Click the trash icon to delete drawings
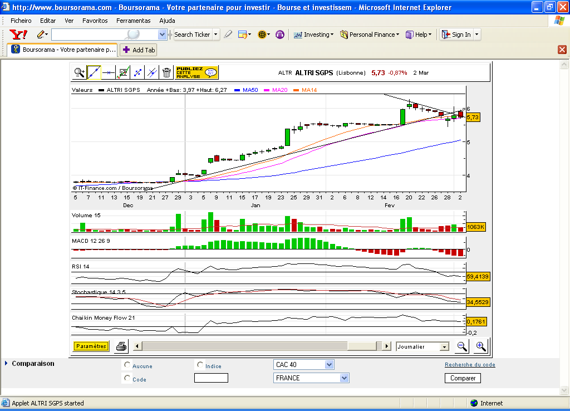Image resolution: width=570 pixels, height=411 pixels. [x=166, y=72]
